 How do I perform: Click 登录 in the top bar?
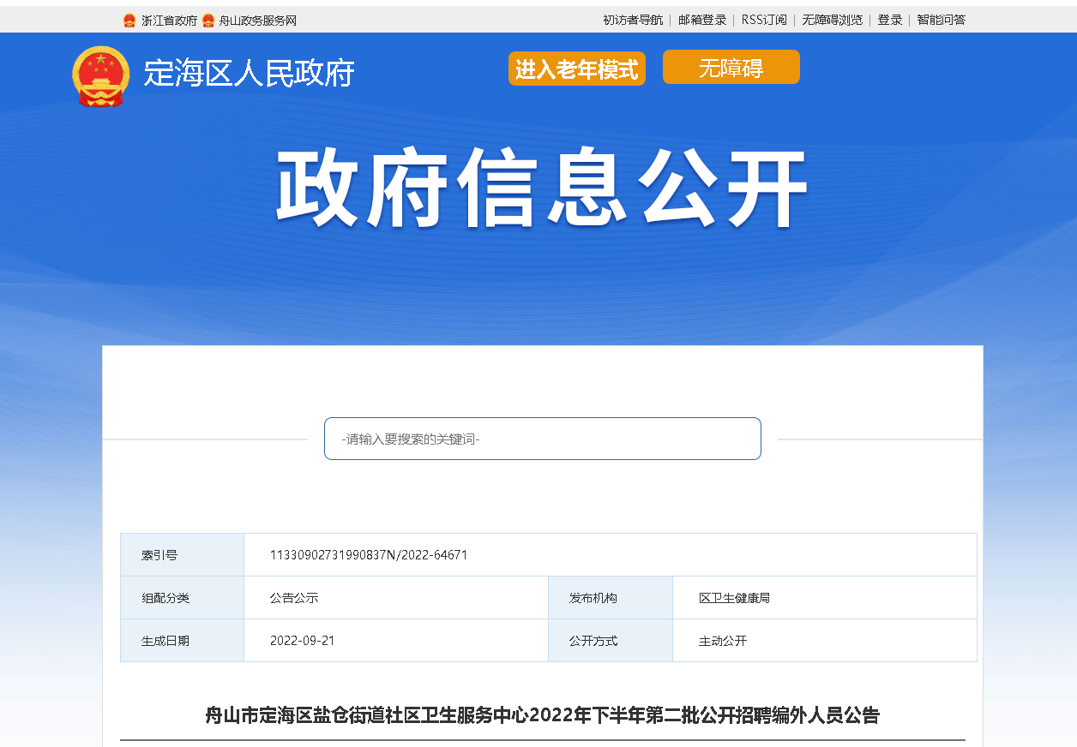pyautogui.click(x=889, y=20)
